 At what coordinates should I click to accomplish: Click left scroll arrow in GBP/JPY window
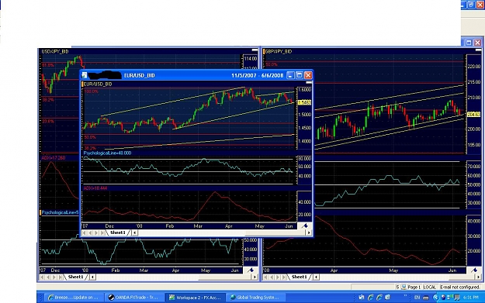click(316, 277)
